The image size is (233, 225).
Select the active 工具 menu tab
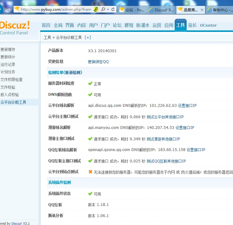click(x=181, y=25)
